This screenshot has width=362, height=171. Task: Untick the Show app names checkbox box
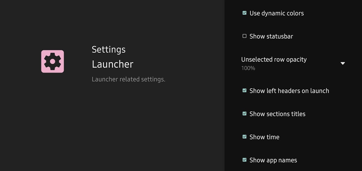click(244, 160)
